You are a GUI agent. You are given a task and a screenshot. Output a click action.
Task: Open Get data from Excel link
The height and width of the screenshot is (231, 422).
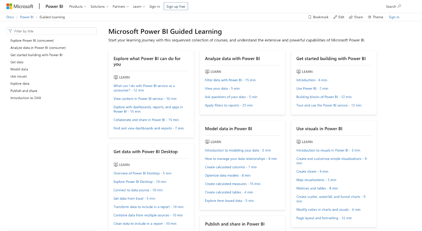(135, 199)
